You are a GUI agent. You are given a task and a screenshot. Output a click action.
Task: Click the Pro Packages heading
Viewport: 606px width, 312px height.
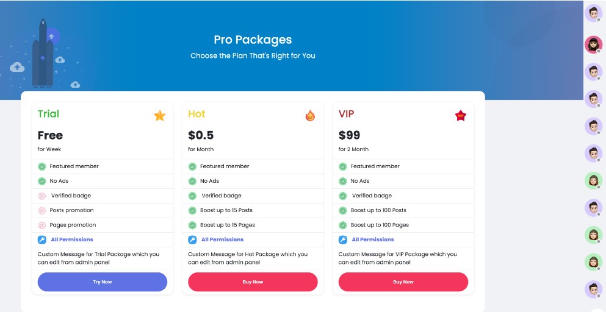(253, 40)
